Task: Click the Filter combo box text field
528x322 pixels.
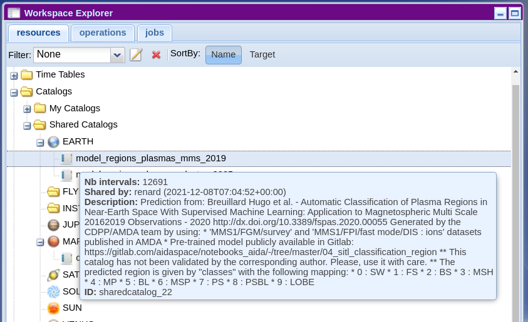Action: [71, 55]
